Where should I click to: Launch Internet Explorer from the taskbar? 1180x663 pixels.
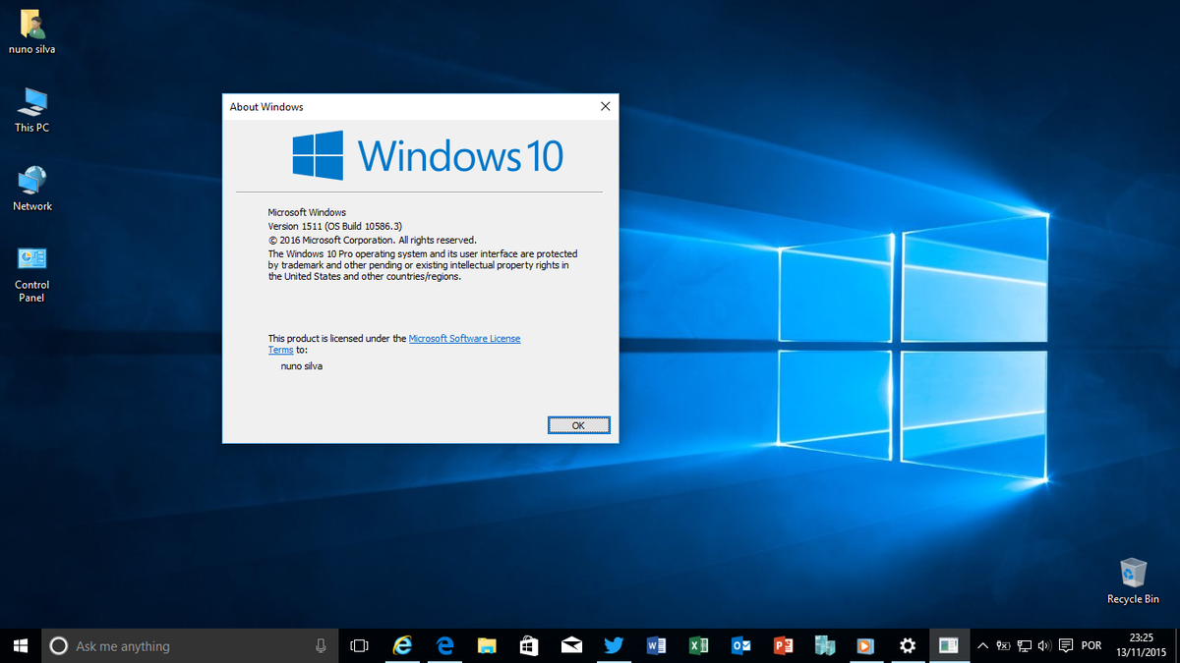point(402,645)
